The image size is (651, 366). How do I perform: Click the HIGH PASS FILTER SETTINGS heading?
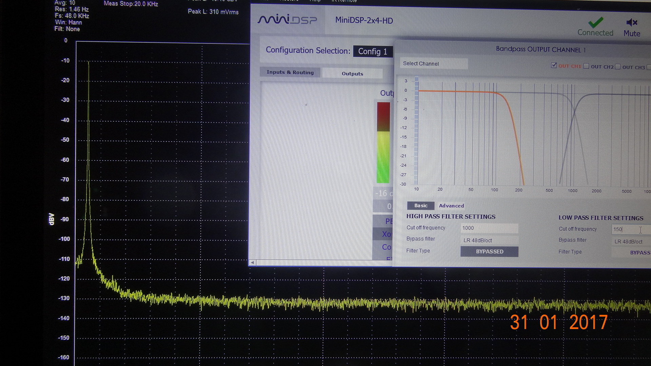[x=451, y=217]
